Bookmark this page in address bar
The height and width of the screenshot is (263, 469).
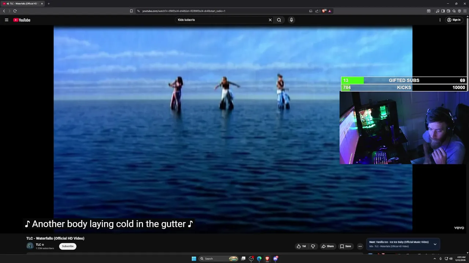pos(131,11)
